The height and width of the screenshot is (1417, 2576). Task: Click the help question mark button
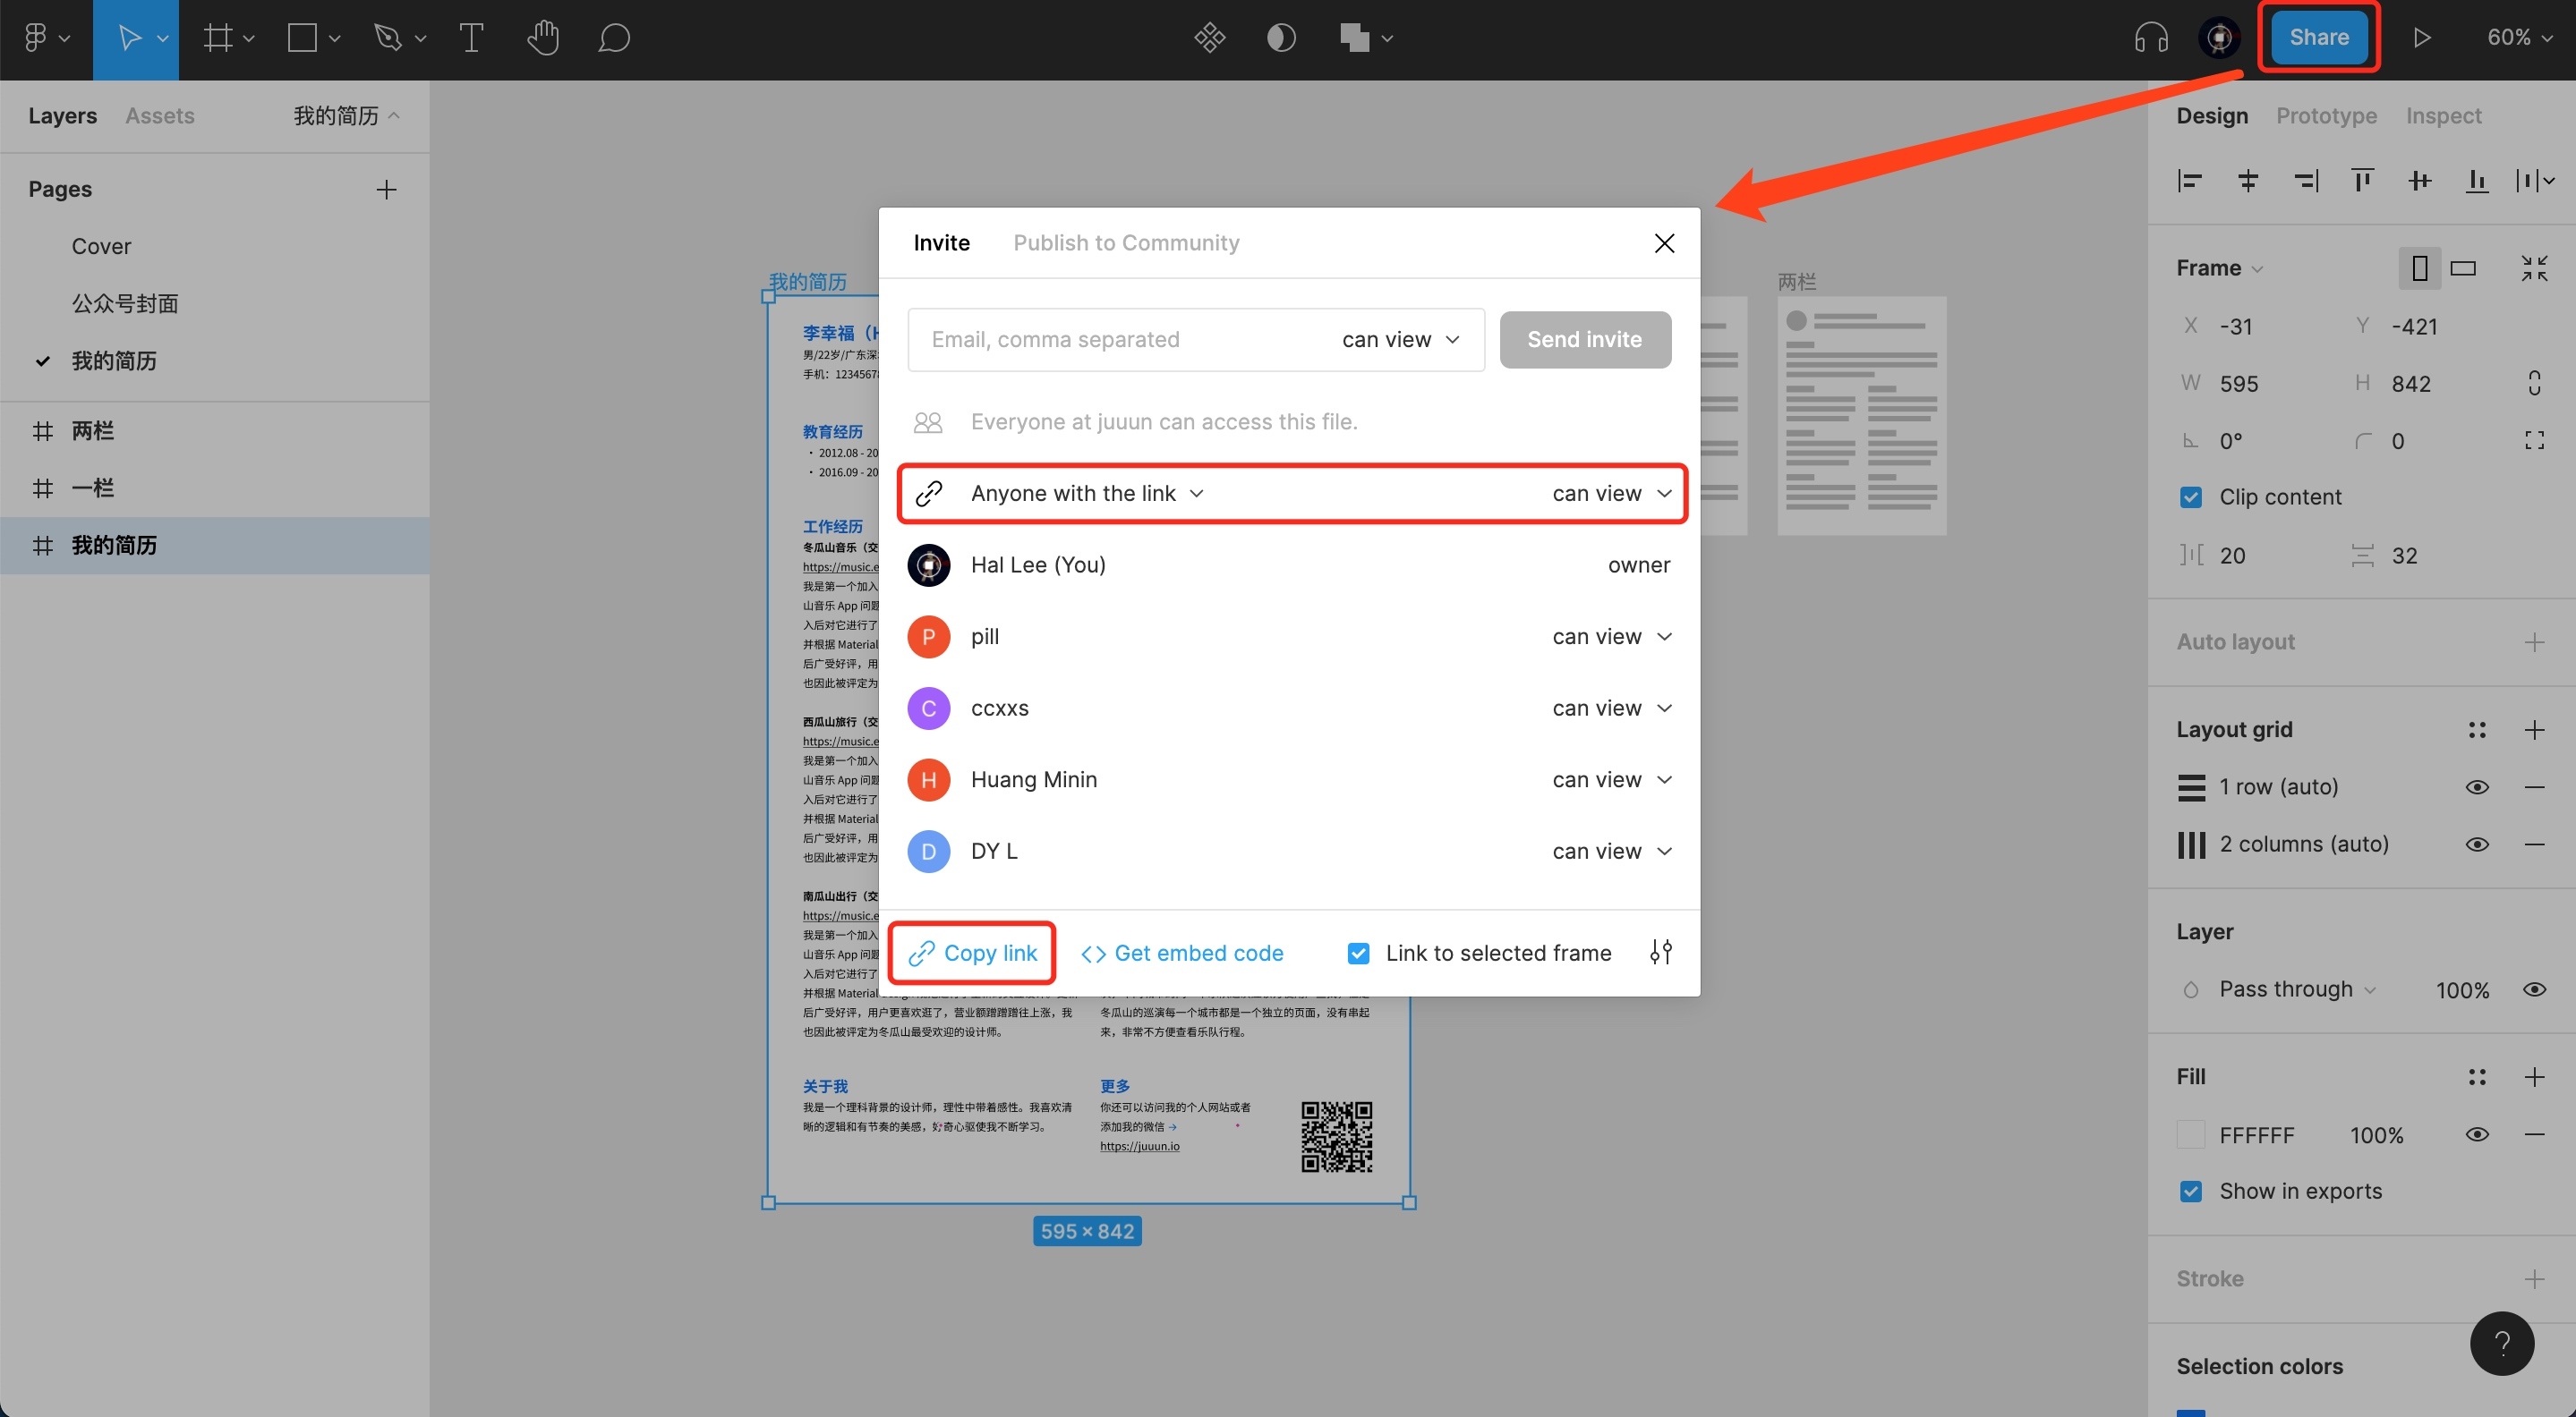coord(2501,1343)
